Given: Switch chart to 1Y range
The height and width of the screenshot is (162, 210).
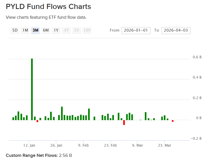Looking at the screenshot, I should point(56,31).
